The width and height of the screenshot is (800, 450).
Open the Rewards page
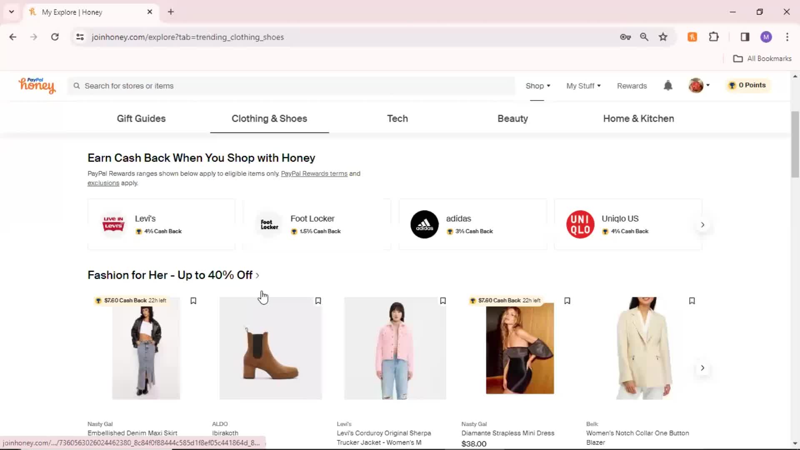(632, 86)
